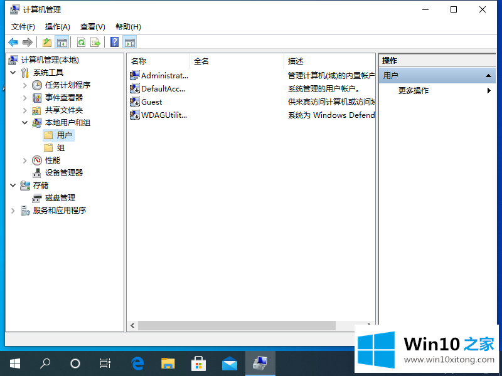This screenshot has width=502, height=376.
Task: Expand the 任务计划程序 node
Action: 25,85
